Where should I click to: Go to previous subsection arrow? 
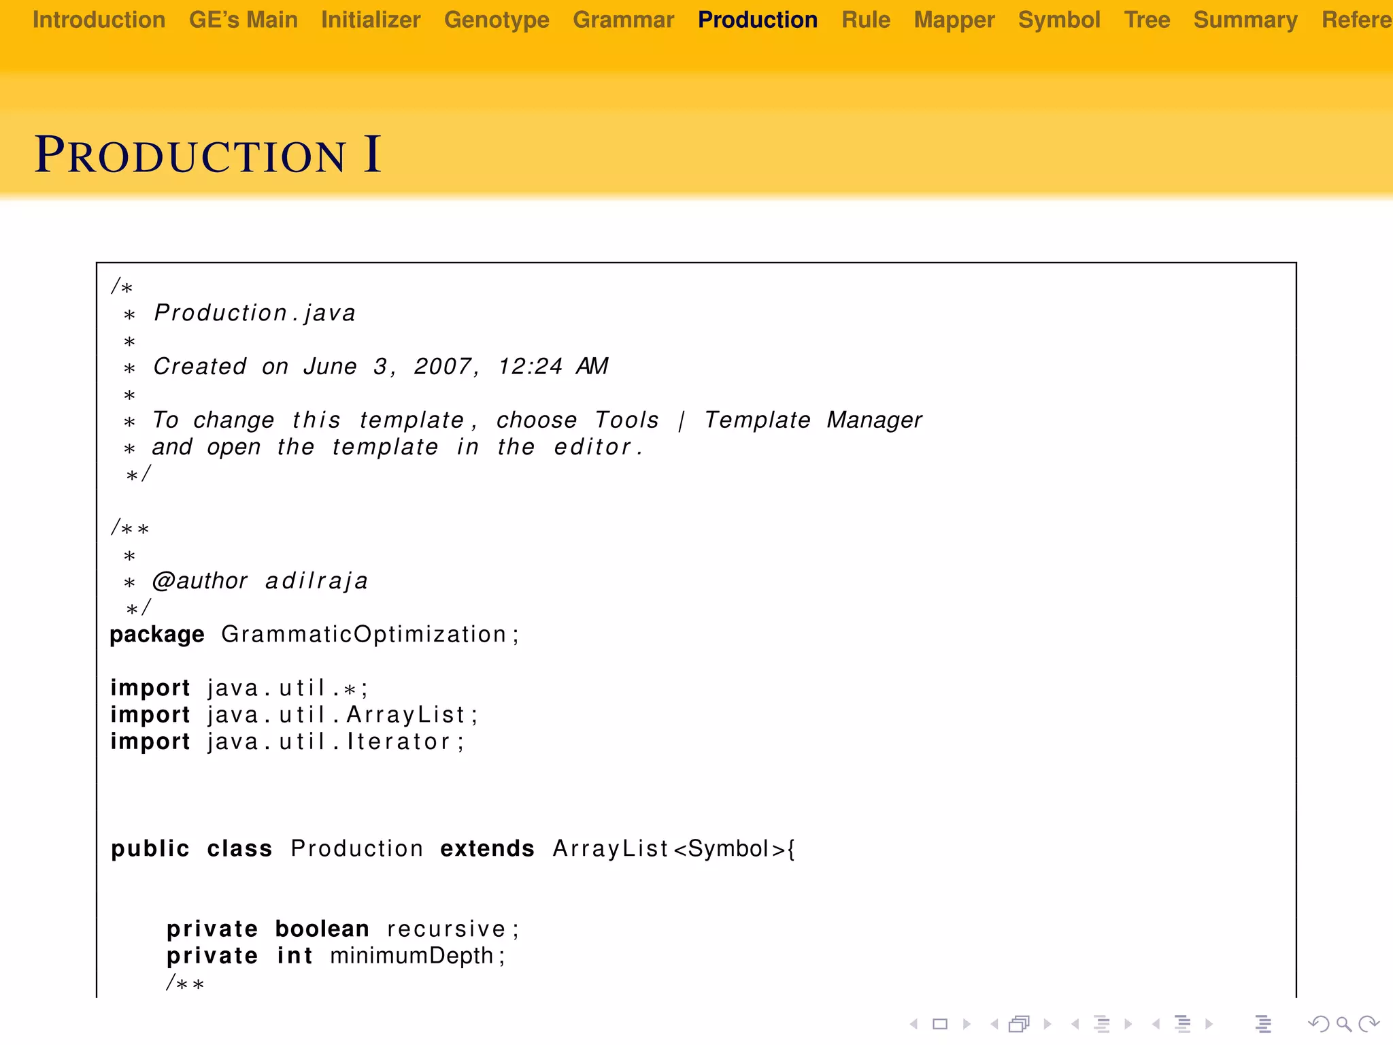pyautogui.click(x=1075, y=1024)
